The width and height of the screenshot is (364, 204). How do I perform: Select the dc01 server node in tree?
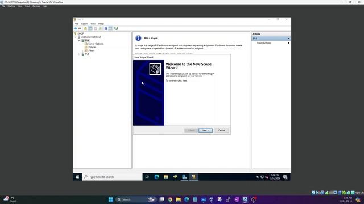[91, 37]
